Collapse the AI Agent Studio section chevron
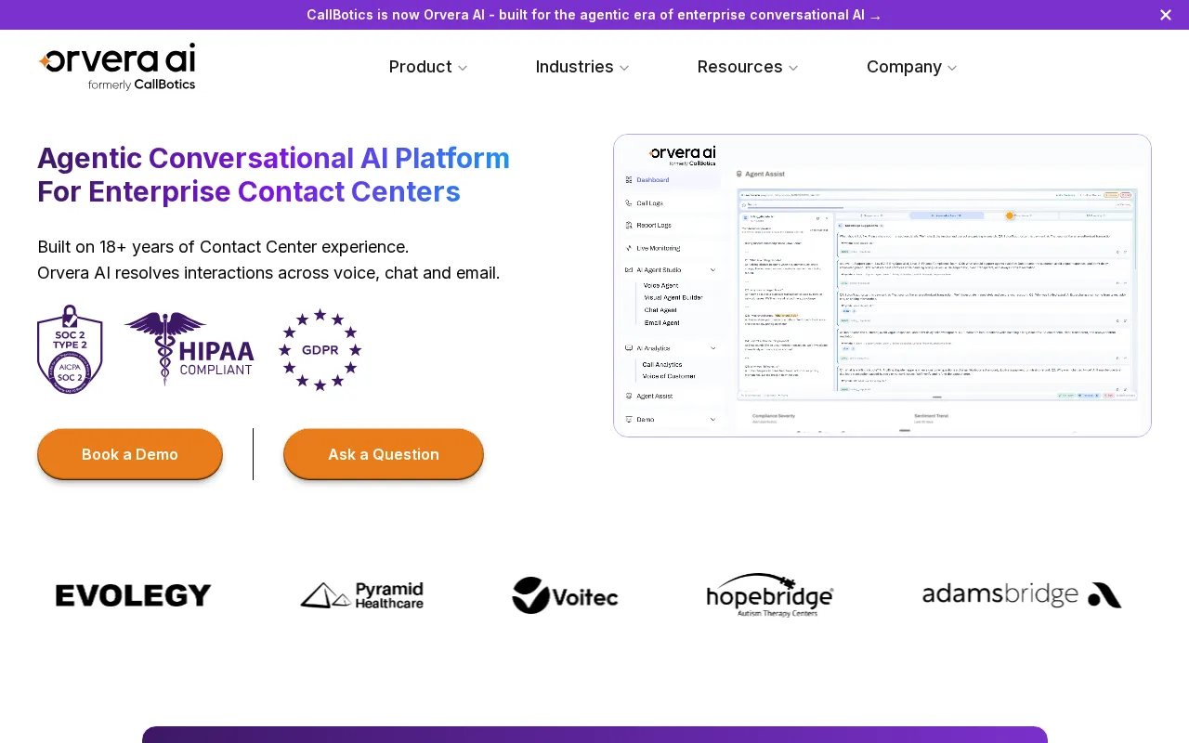The image size is (1189, 743). (713, 270)
